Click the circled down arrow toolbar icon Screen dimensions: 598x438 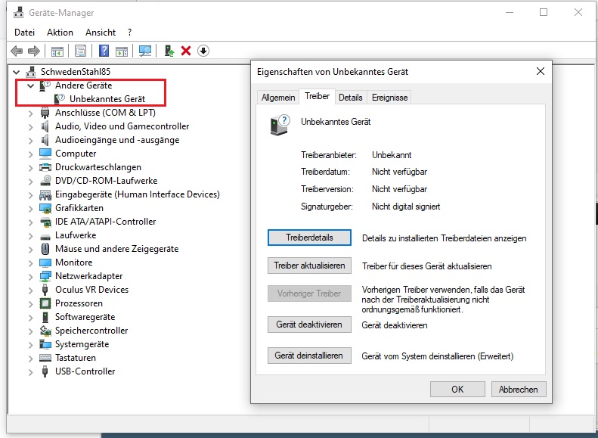[203, 51]
